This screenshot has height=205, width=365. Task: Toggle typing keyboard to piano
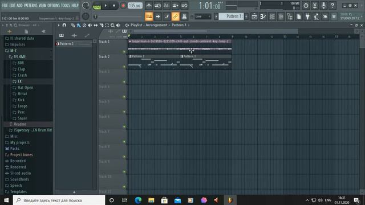click(149, 17)
